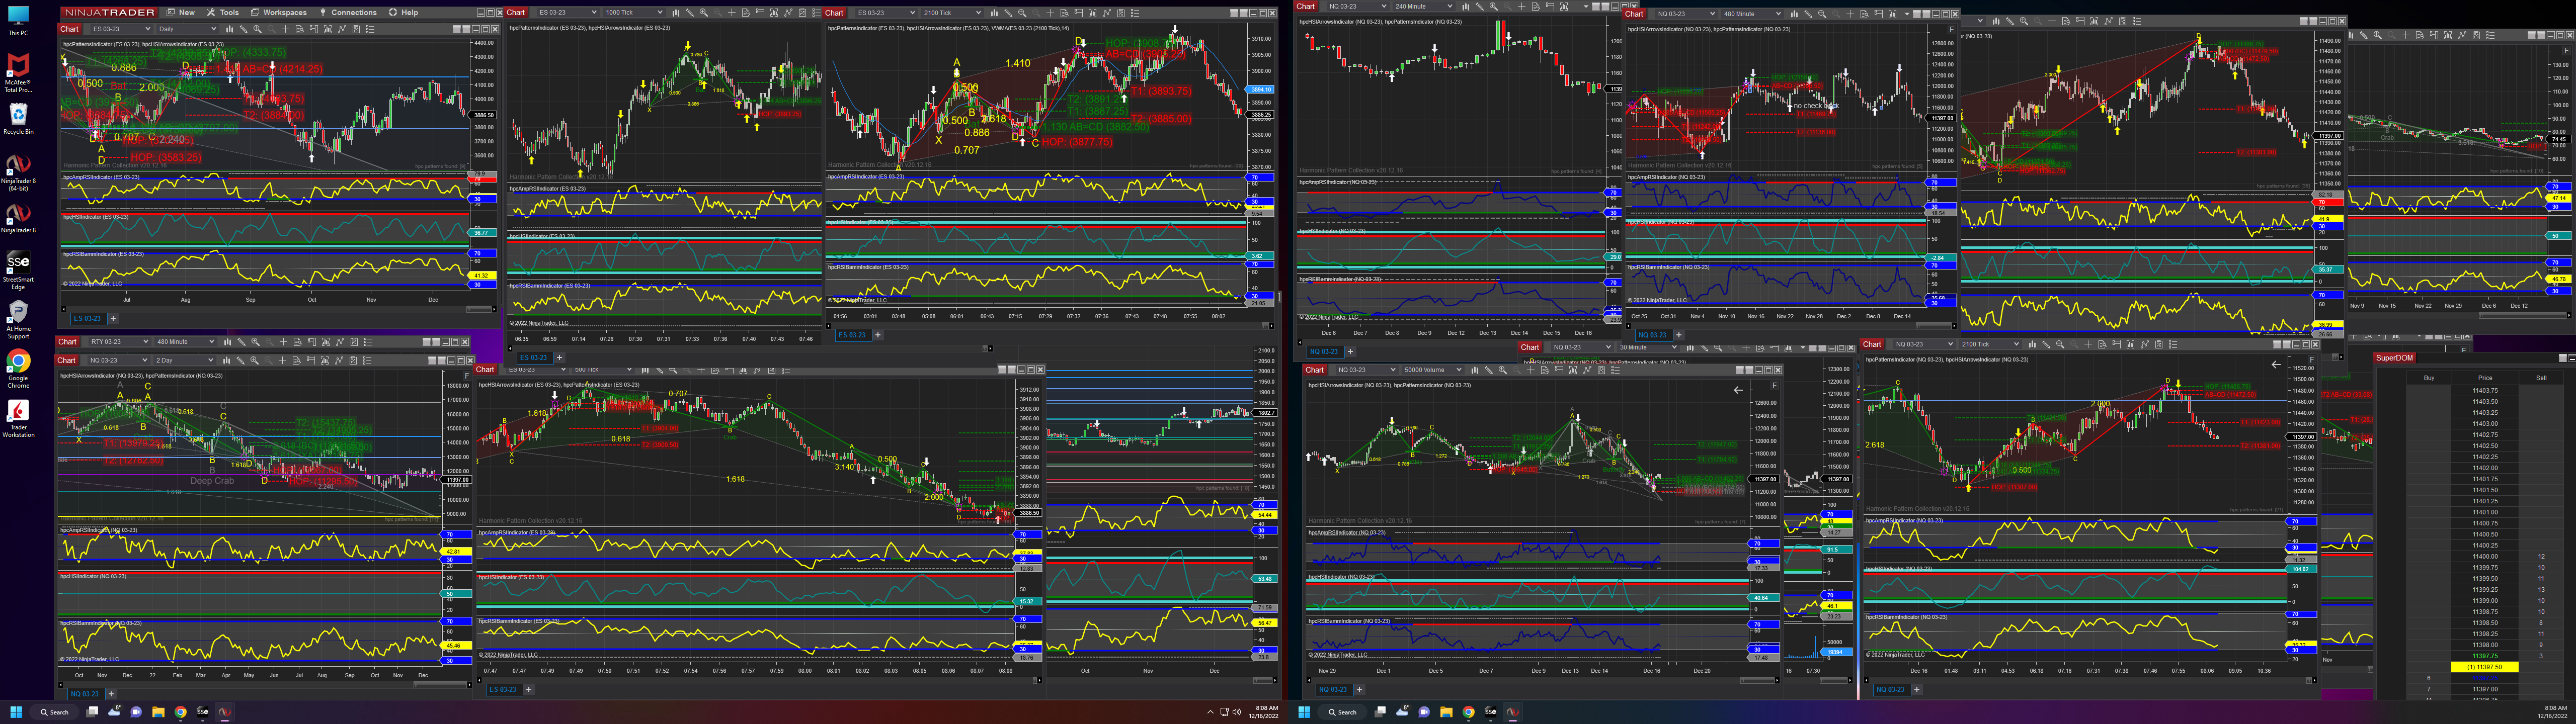Open drawing tools in ES Daily chart toolbar
This screenshot has width=2576, height=724.
(243, 29)
